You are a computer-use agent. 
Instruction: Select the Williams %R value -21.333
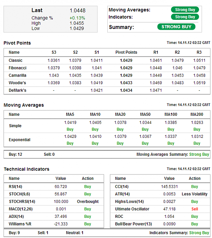tap(61, 224)
